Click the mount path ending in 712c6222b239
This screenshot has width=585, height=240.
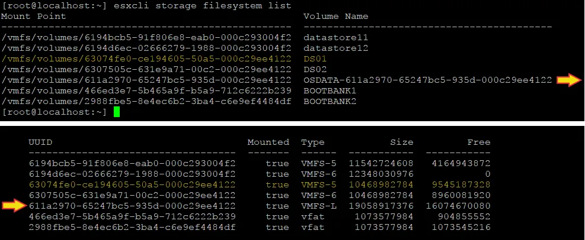[146, 90]
